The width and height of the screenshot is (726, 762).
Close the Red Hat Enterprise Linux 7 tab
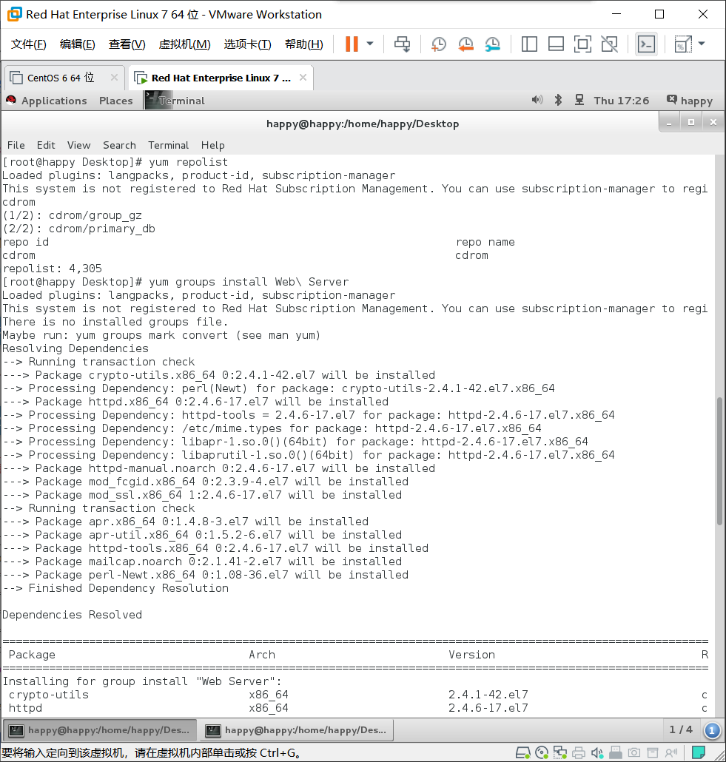(303, 77)
